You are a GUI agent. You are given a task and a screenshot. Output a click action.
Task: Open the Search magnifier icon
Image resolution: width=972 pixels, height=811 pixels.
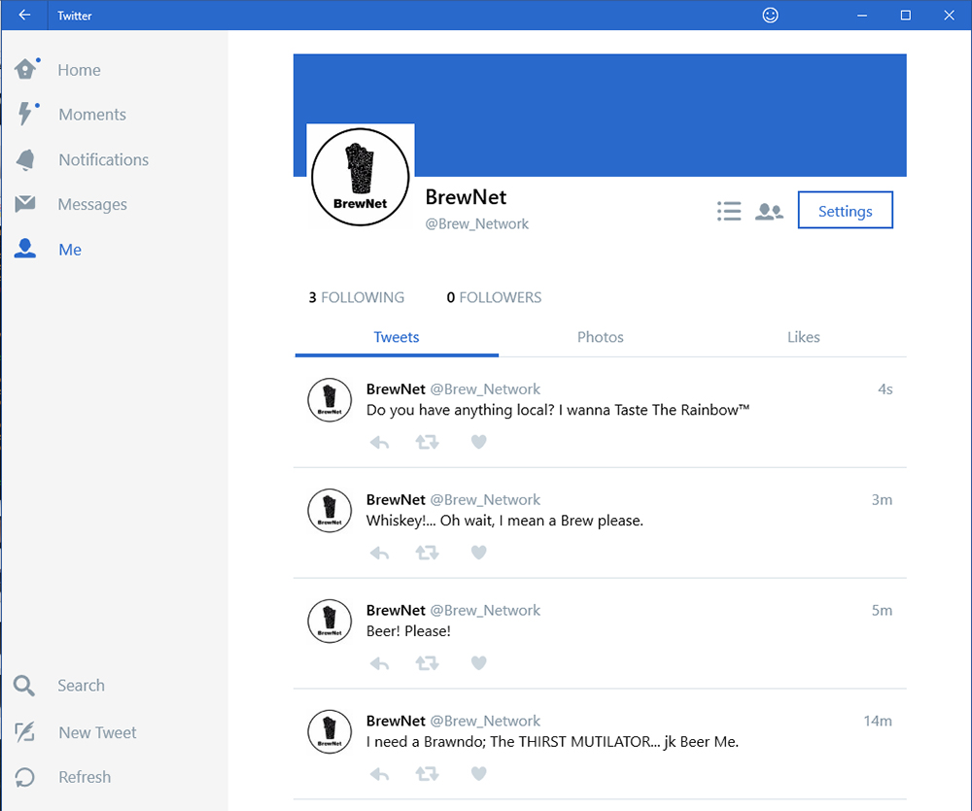pos(24,686)
